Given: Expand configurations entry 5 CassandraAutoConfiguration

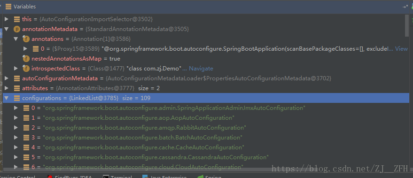Looking at the screenshot, I should pyautogui.click(x=16, y=157).
